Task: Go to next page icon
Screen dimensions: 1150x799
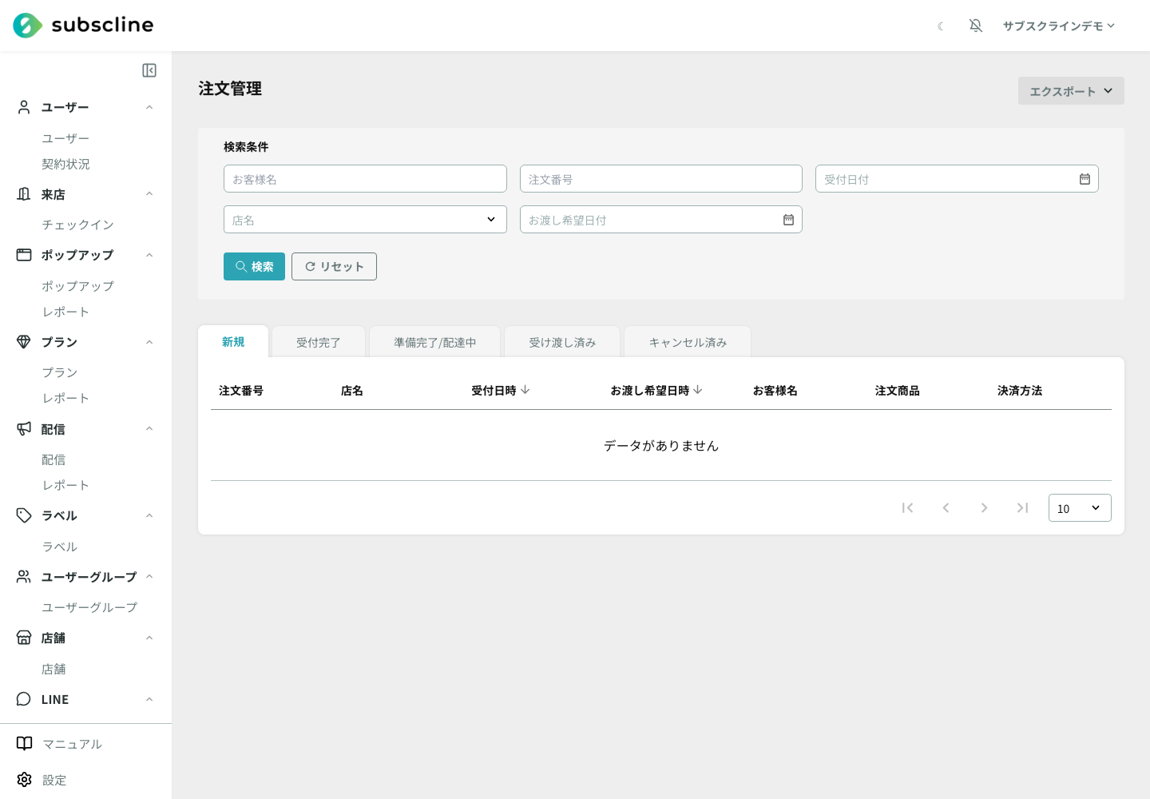Action: click(x=984, y=508)
